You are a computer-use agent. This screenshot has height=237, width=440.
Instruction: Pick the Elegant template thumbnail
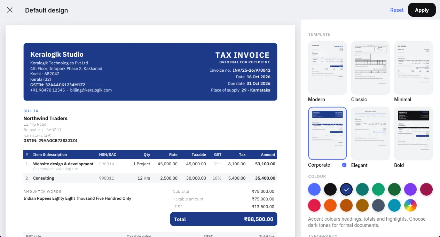point(370,133)
